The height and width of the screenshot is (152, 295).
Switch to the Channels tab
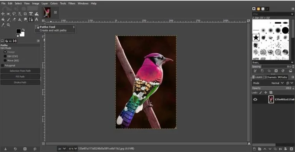(x=270, y=77)
